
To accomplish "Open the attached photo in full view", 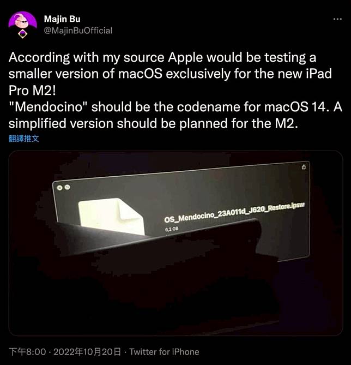I will click(x=176, y=243).
